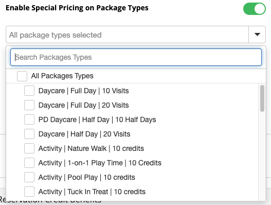The width and height of the screenshot is (271, 205).
Task: Click 'Activity | Pool Play | 10 credits' label
Action: tap(87, 177)
